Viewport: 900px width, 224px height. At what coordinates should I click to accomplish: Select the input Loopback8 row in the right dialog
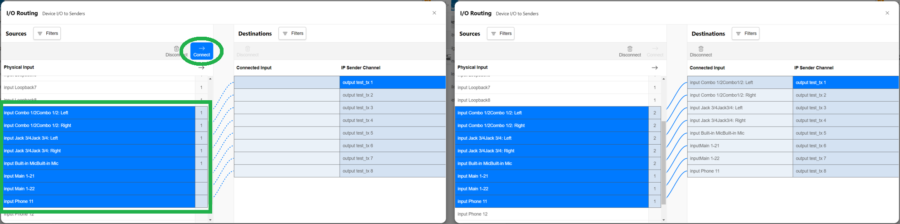click(558, 100)
